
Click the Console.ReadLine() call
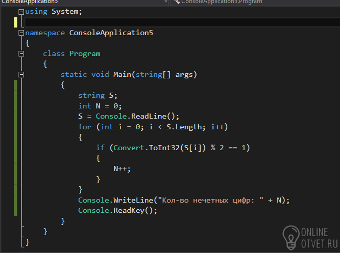tap(137, 117)
